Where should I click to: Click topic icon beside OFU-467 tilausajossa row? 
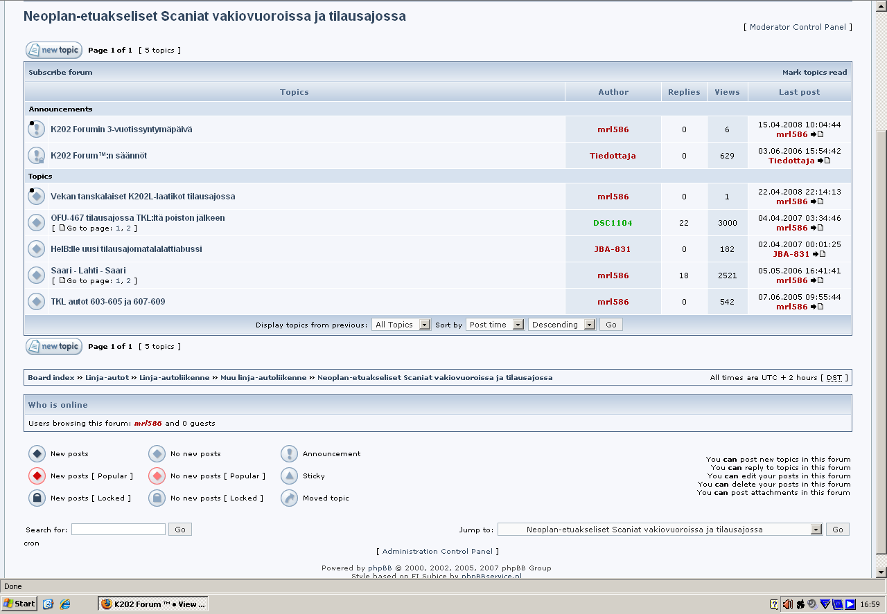(x=36, y=223)
